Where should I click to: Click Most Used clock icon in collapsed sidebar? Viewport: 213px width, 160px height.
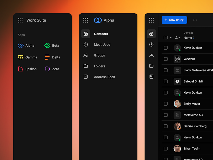click(151, 44)
